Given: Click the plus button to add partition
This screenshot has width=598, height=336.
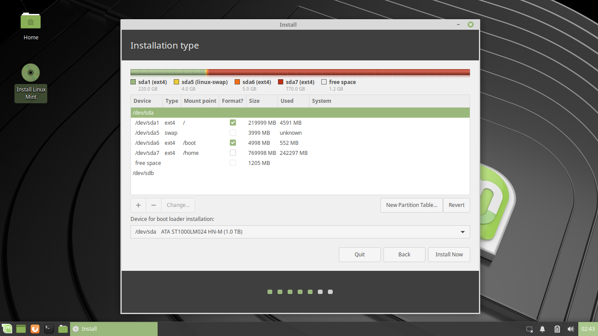Looking at the screenshot, I should (138, 205).
